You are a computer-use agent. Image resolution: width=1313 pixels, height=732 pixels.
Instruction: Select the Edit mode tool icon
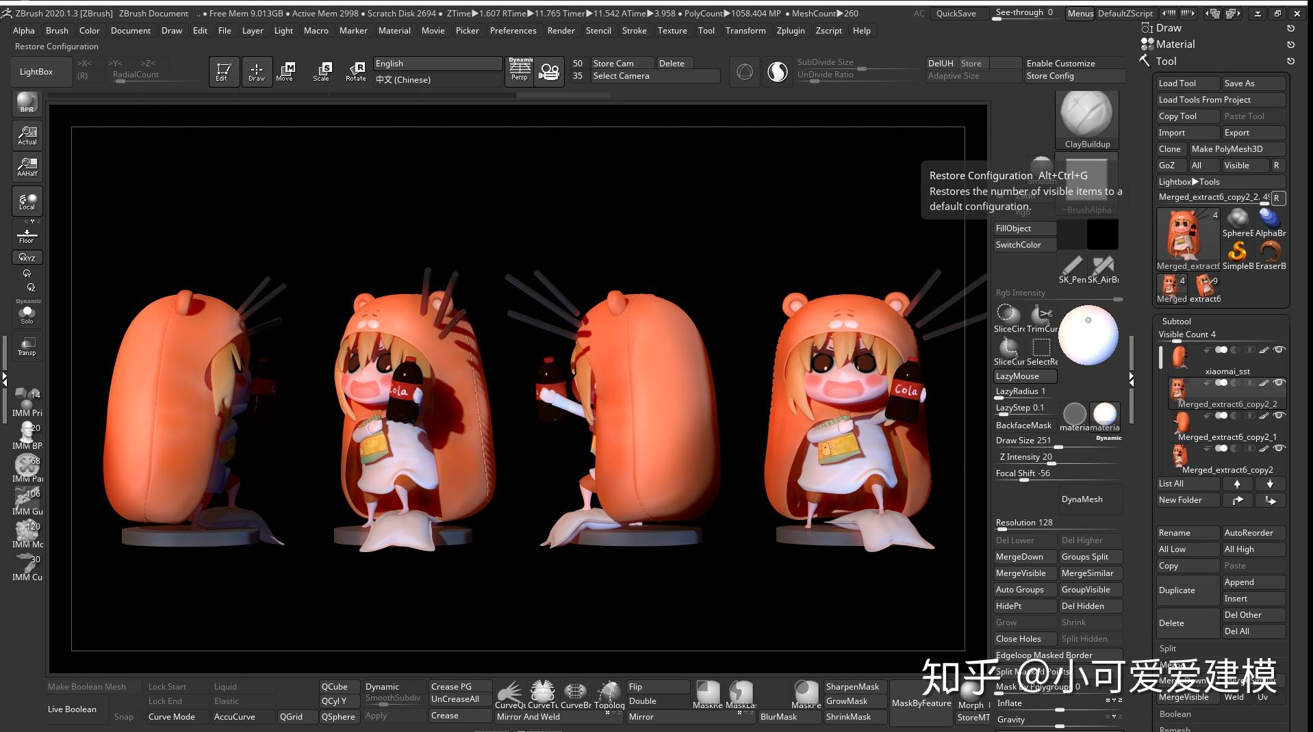222,71
